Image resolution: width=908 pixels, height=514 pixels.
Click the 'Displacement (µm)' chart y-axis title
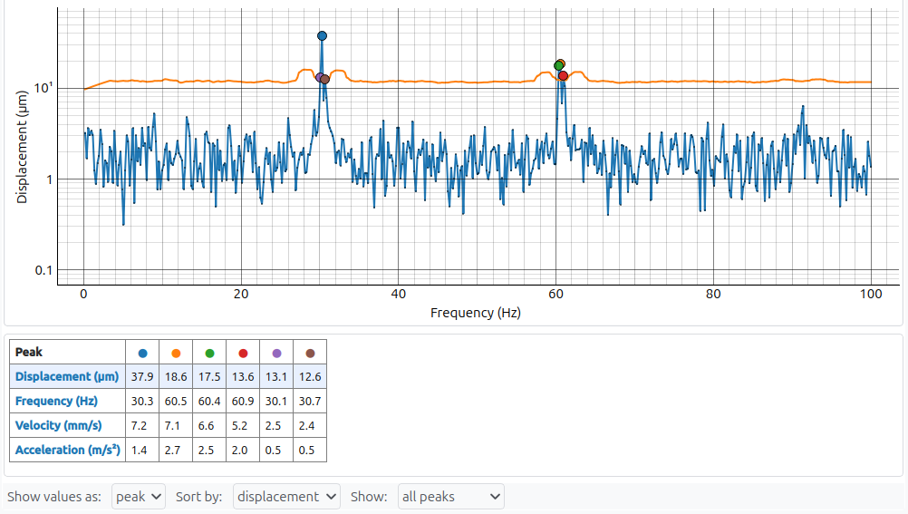22,147
